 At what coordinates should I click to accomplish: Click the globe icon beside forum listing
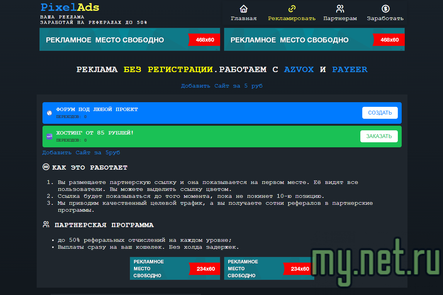click(49, 113)
